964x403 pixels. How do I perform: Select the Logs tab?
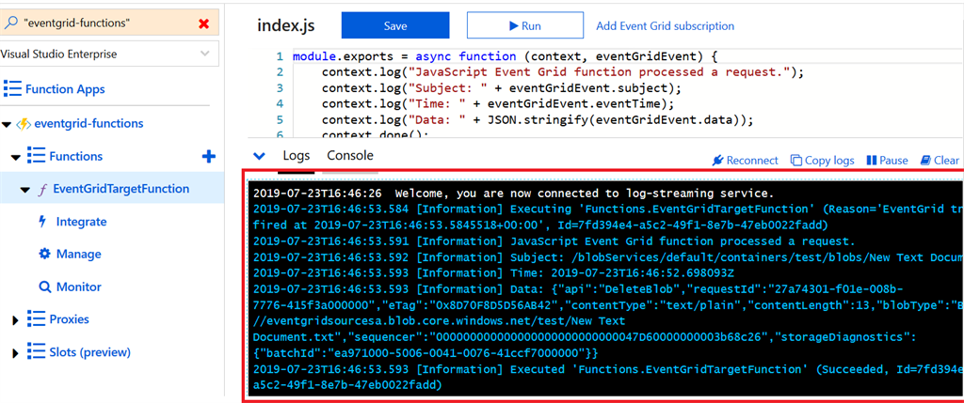coord(296,156)
